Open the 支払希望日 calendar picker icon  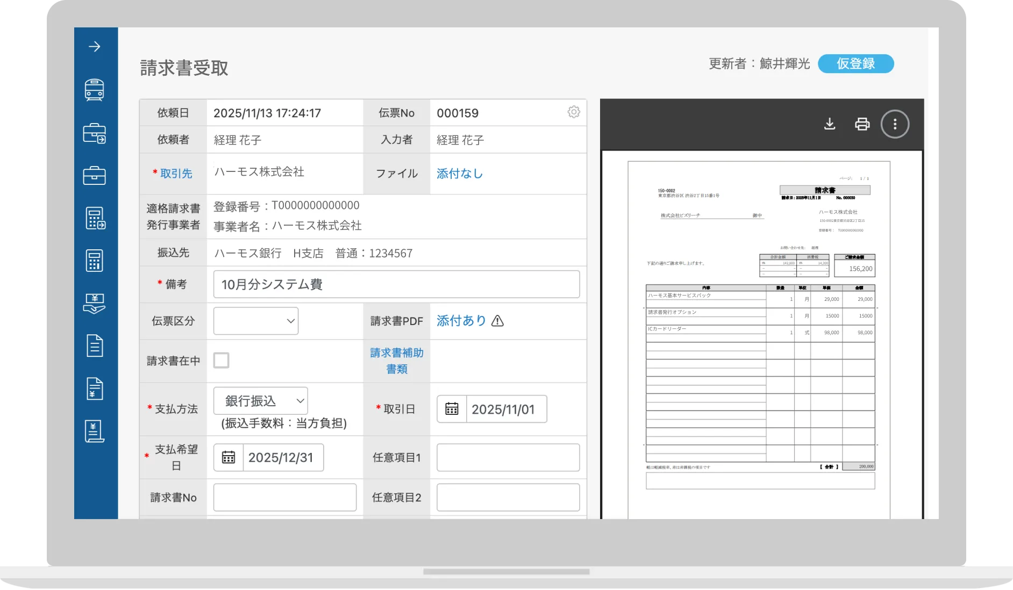click(x=229, y=457)
